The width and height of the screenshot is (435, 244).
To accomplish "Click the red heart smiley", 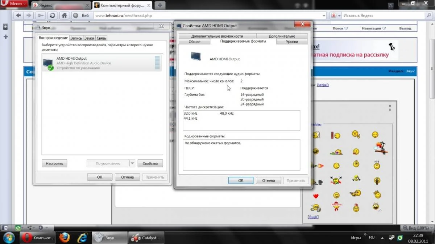I will [x=316, y=196].
